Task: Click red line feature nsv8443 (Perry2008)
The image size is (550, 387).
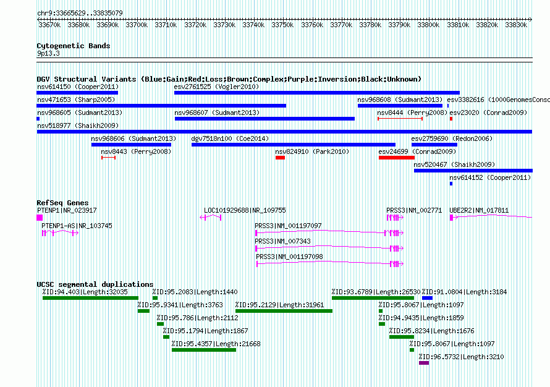Action: coord(108,158)
